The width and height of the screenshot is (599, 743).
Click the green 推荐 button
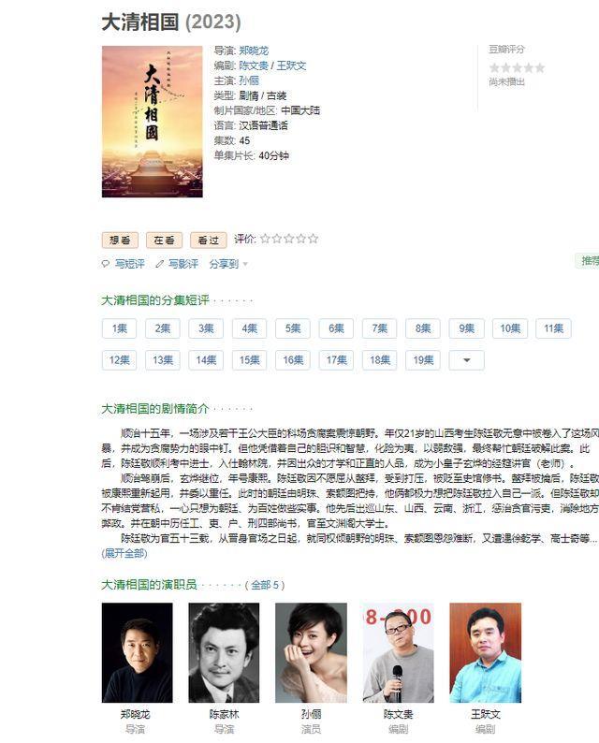pyautogui.click(x=588, y=261)
